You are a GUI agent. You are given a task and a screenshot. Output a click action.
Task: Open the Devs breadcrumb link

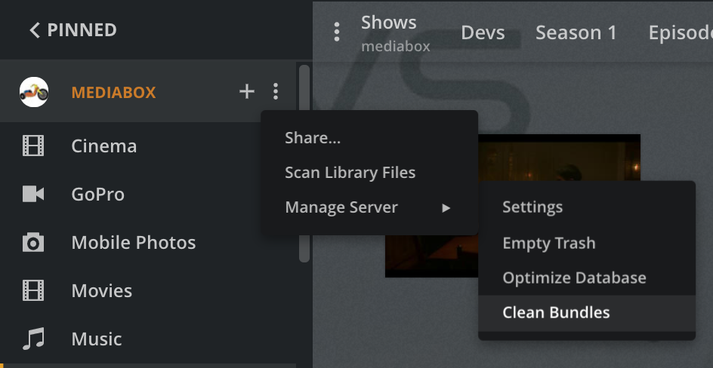[x=483, y=32]
